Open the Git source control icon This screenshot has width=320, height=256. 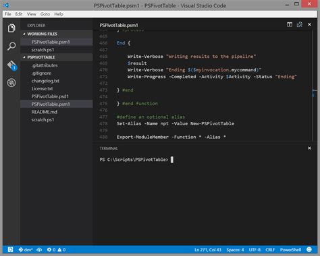[11, 65]
